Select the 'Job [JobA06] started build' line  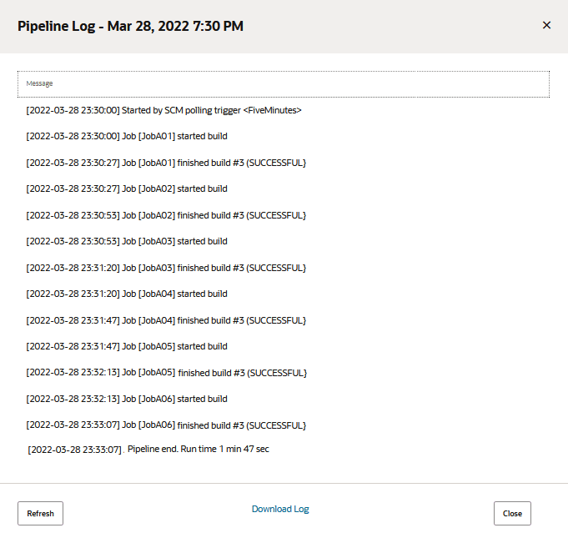tap(127, 399)
